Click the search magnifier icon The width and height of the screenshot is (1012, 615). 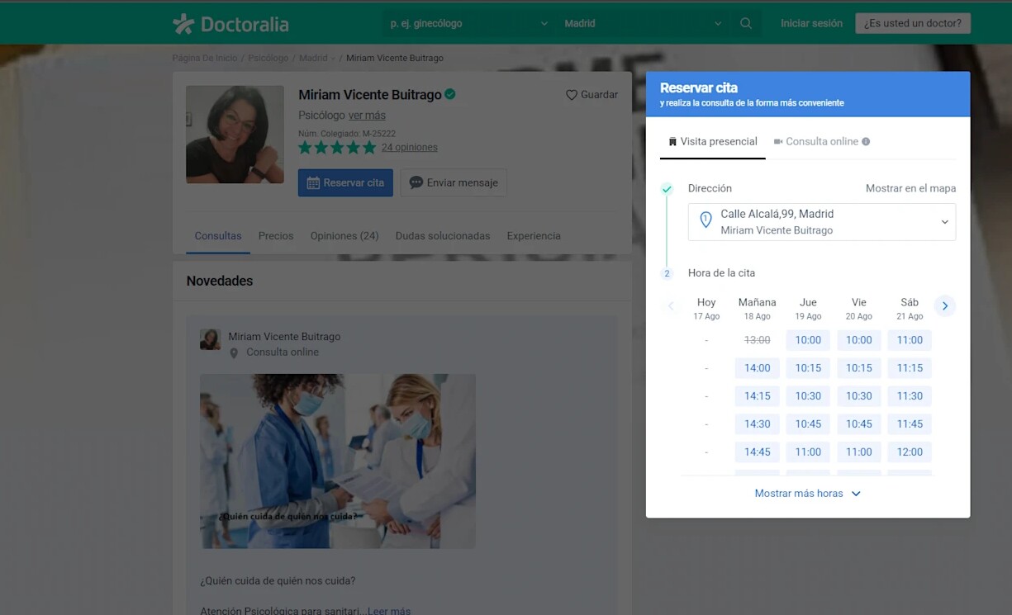tap(745, 24)
